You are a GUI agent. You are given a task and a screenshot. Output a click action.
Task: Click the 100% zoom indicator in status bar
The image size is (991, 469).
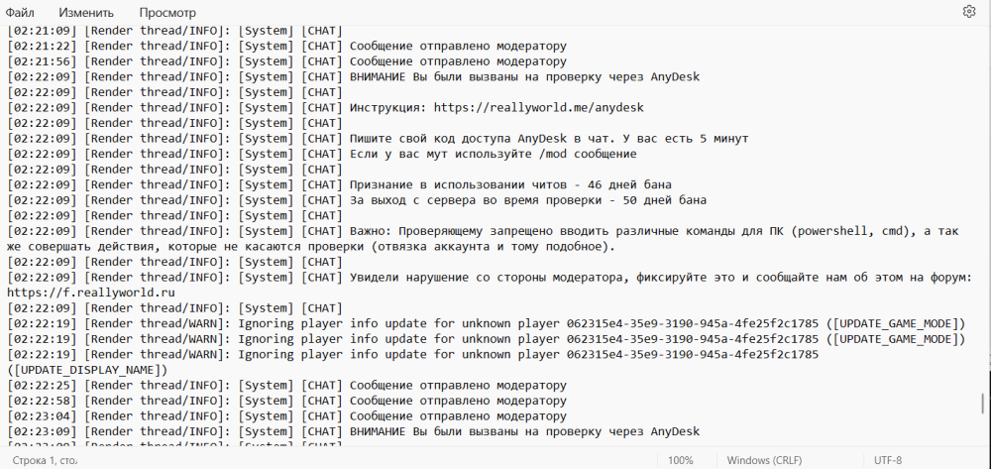(x=680, y=460)
